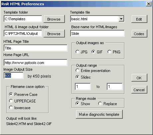This screenshot has height=135, width=153.
Task: Click the 'to' label between slide fields
Action: pos(98,87)
